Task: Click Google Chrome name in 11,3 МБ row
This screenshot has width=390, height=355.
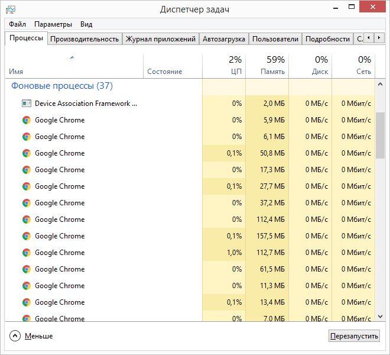Action: [60, 286]
